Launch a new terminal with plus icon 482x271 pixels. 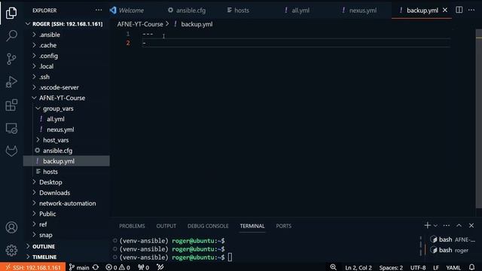tap(427, 226)
